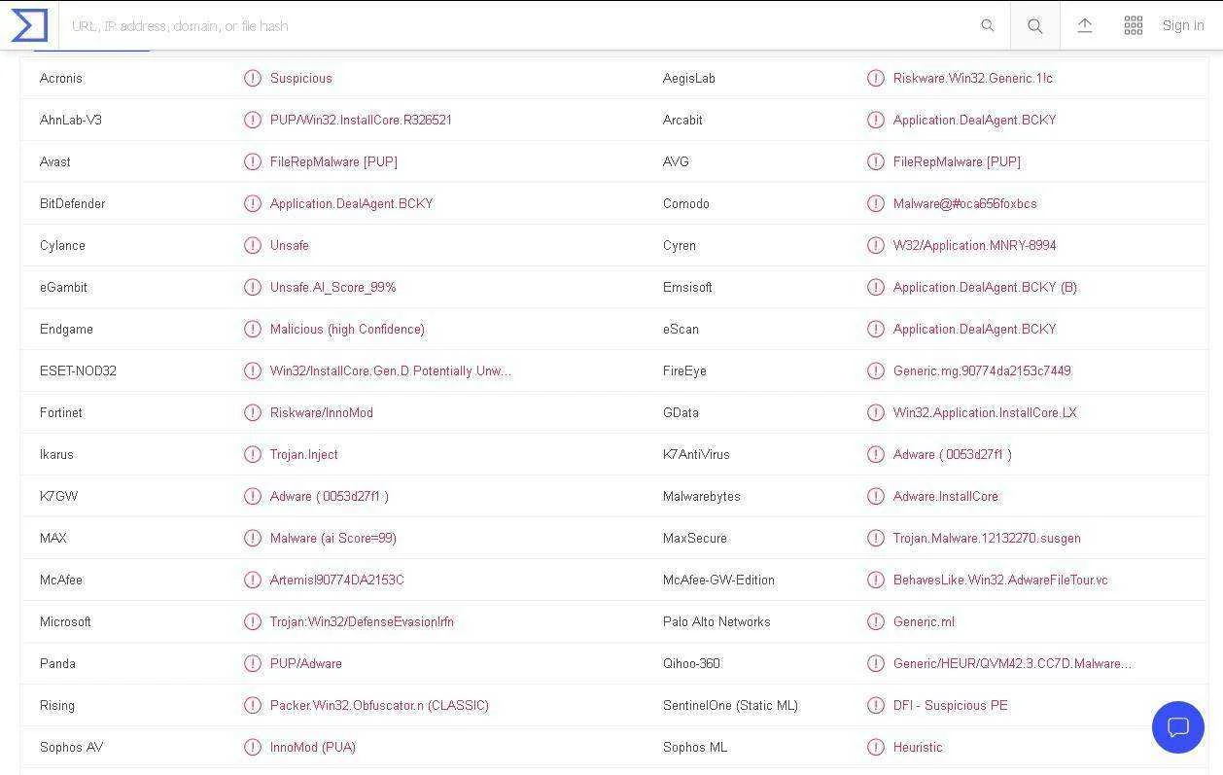Click the McAfee-GW-Edition vendor label
1223x775 pixels.
[x=718, y=580]
